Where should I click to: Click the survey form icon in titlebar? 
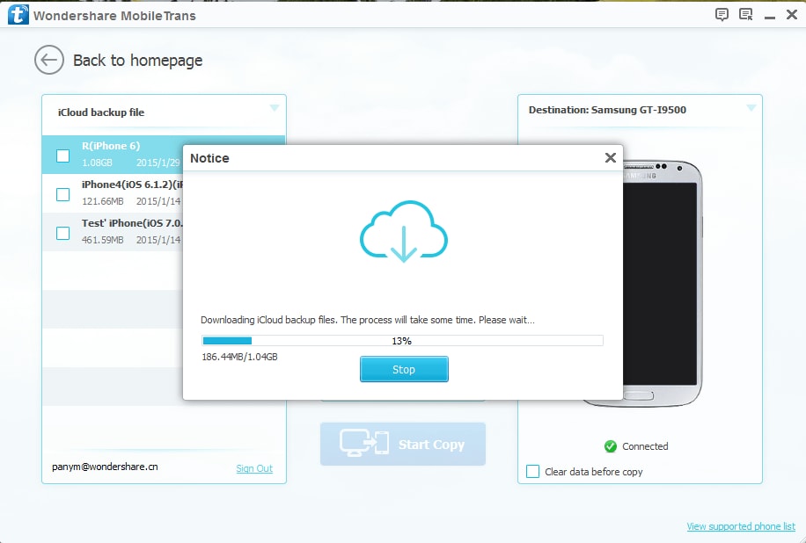(x=746, y=14)
